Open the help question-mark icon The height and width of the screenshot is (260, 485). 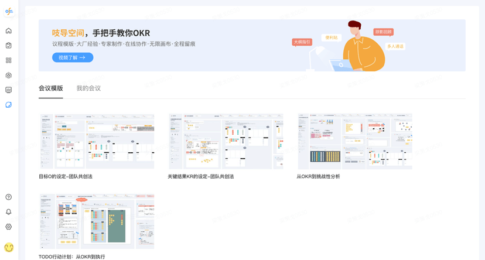click(9, 197)
